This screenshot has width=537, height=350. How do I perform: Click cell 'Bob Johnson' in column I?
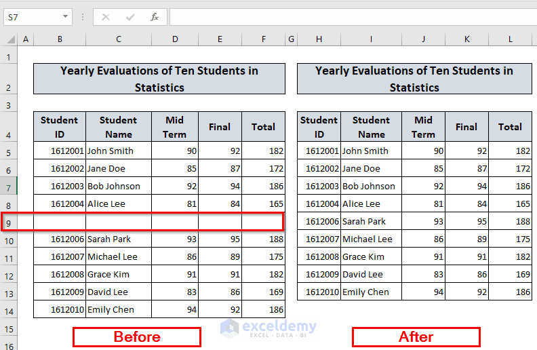(x=372, y=186)
